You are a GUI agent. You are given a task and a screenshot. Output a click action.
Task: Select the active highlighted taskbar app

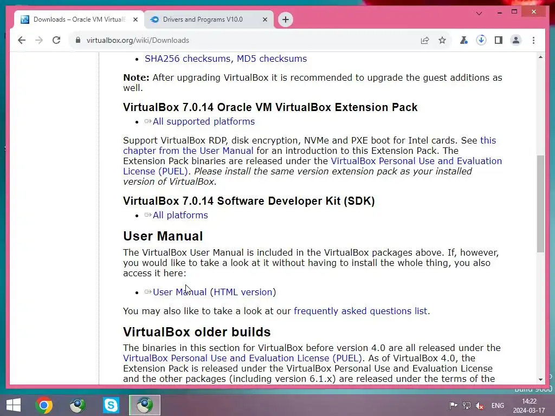pyautogui.click(x=144, y=405)
